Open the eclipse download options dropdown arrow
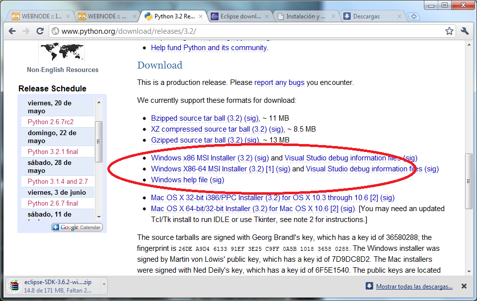This screenshot has height=301, width=477. click(x=104, y=285)
